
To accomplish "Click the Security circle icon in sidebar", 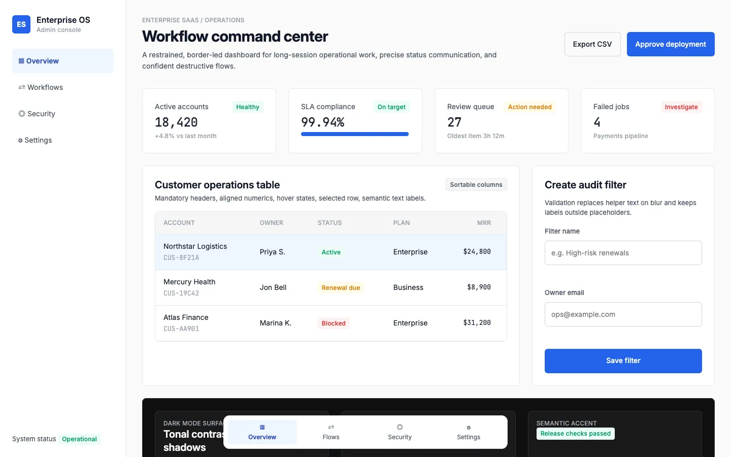I will pos(22,114).
